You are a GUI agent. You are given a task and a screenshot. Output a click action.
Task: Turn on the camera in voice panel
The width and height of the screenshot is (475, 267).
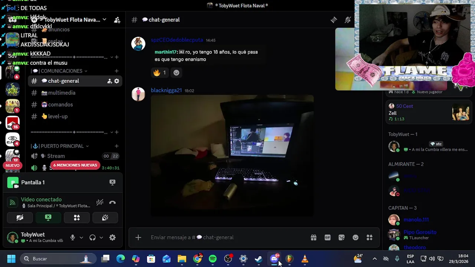click(x=20, y=218)
